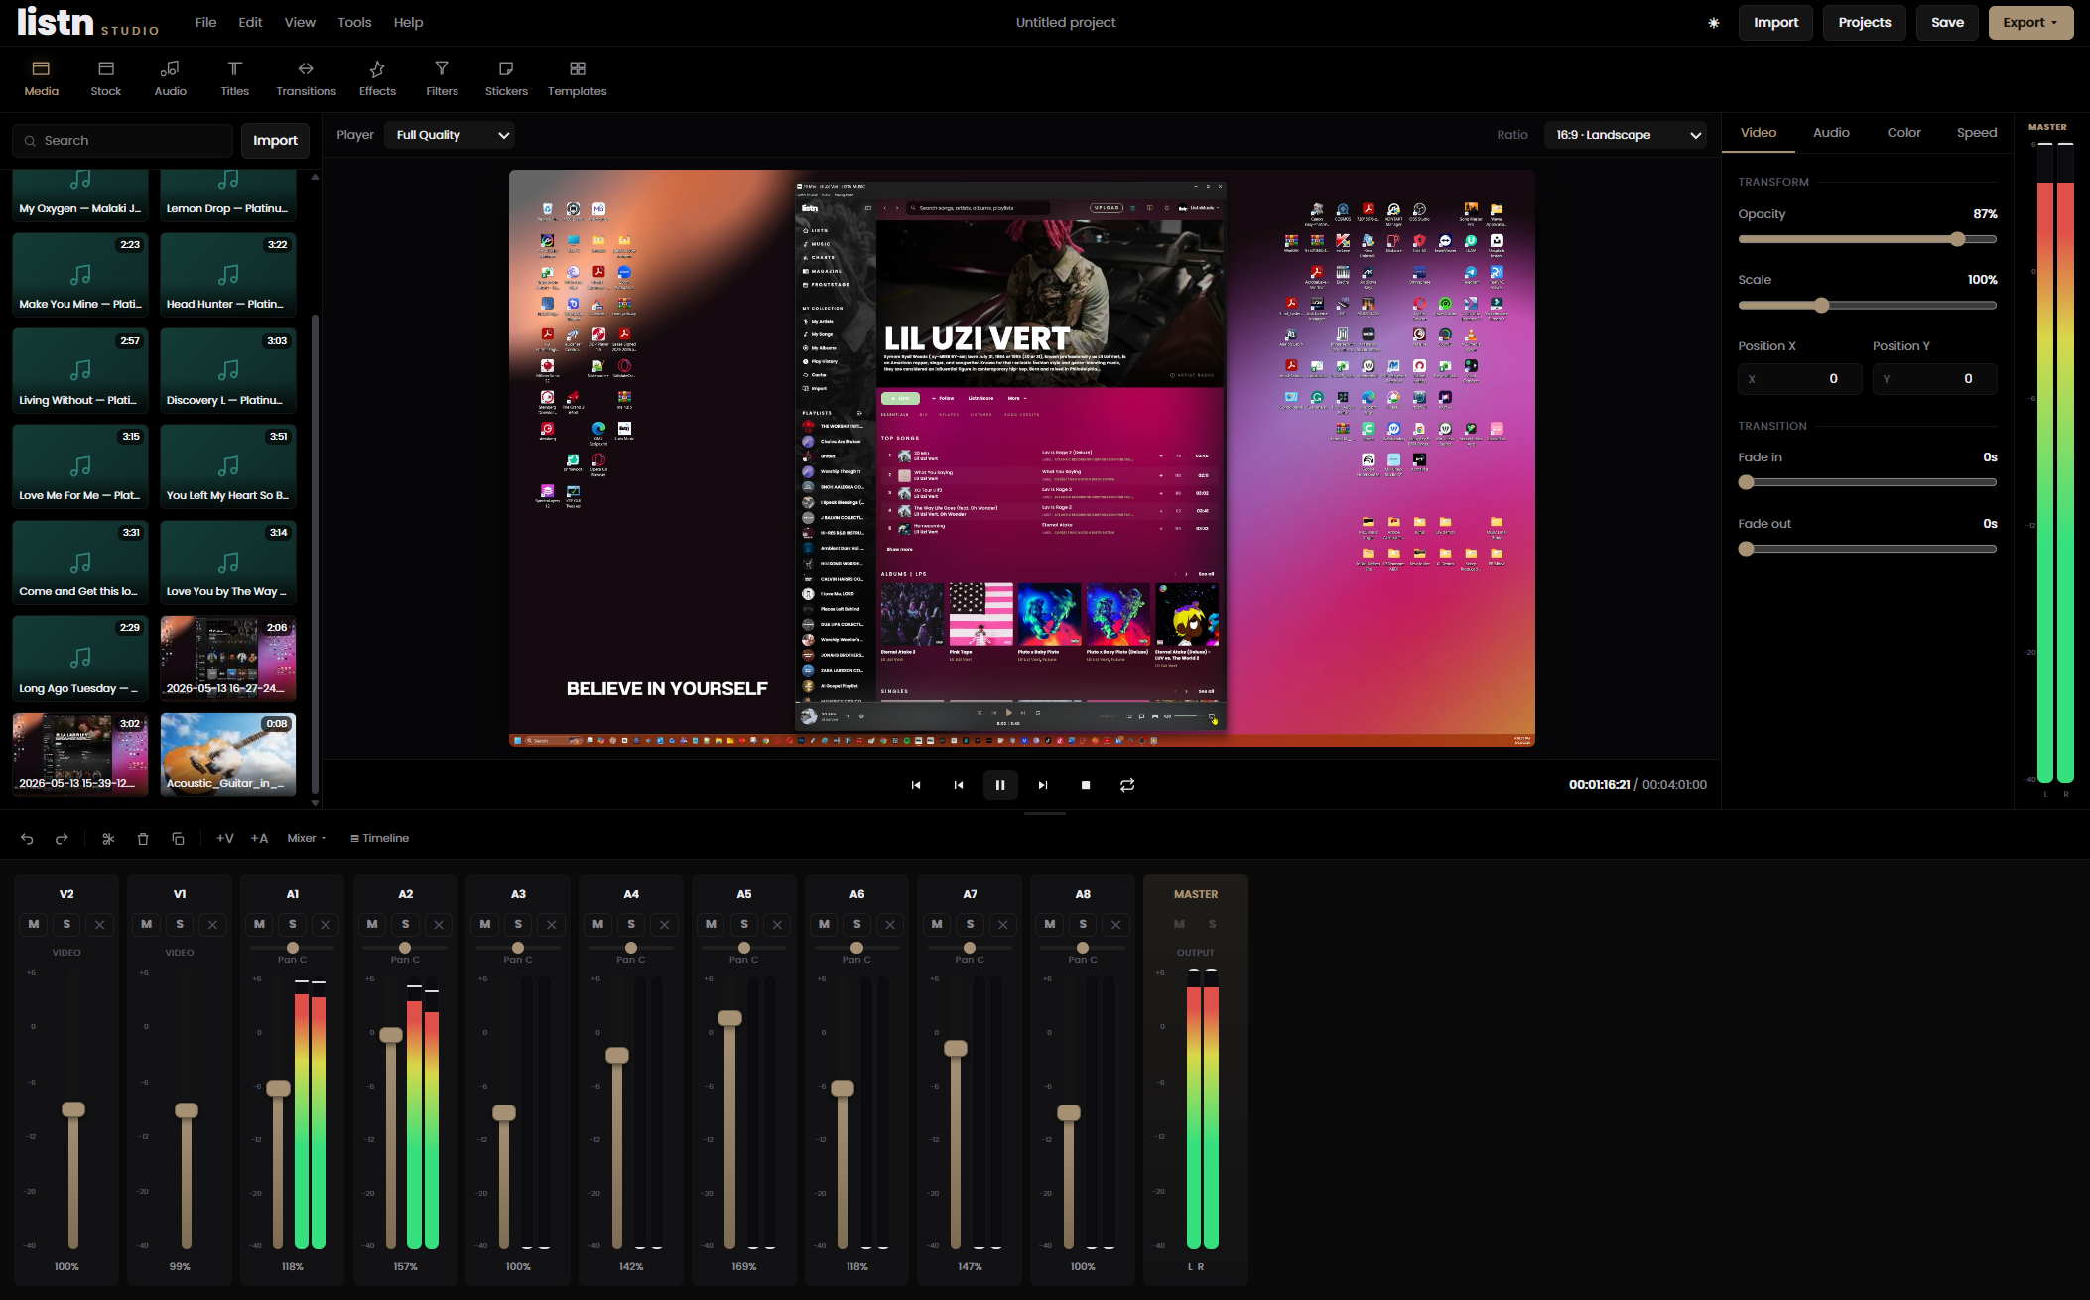Stop the playback
2090x1300 pixels.
click(x=1086, y=785)
